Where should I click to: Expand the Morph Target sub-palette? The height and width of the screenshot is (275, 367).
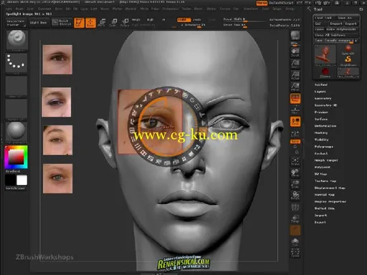tap(326, 160)
